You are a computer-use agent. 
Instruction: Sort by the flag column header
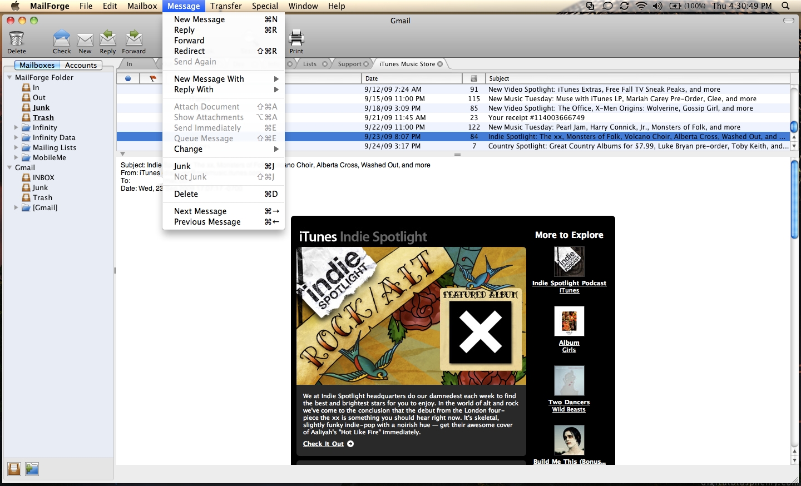(152, 78)
